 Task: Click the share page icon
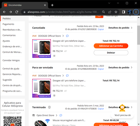pyautogui.click(x=110, y=12)
